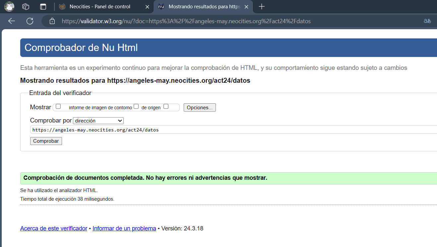This screenshot has width=437, height=247.
Task: Click the Neocities tab favicon
Action: pyautogui.click(x=62, y=7)
